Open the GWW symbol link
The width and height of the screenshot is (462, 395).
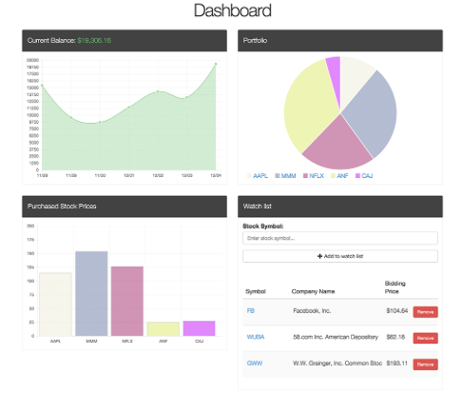coord(255,364)
